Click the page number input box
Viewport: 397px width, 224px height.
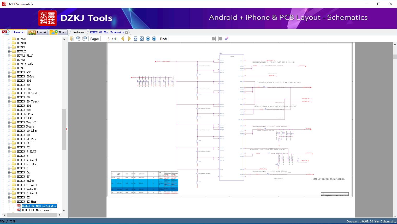[x=105, y=39]
